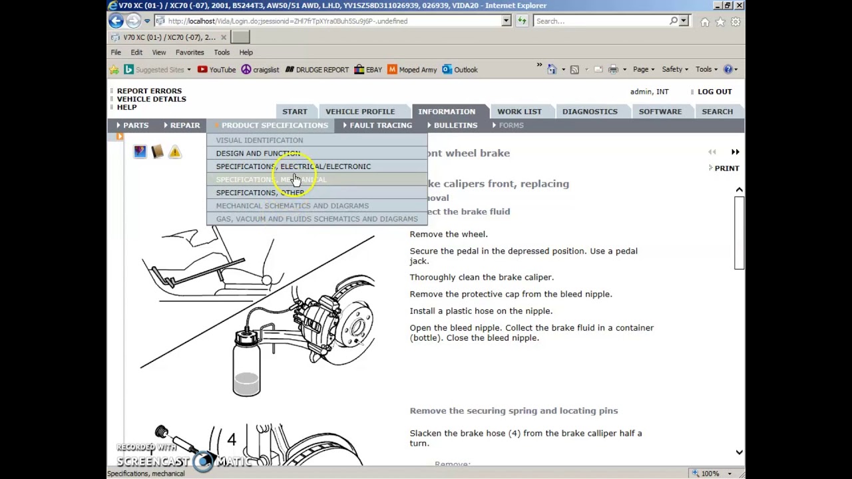Expand the Safety dropdown
Image resolution: width=852 pixels, height=479 pixels.
675,69
